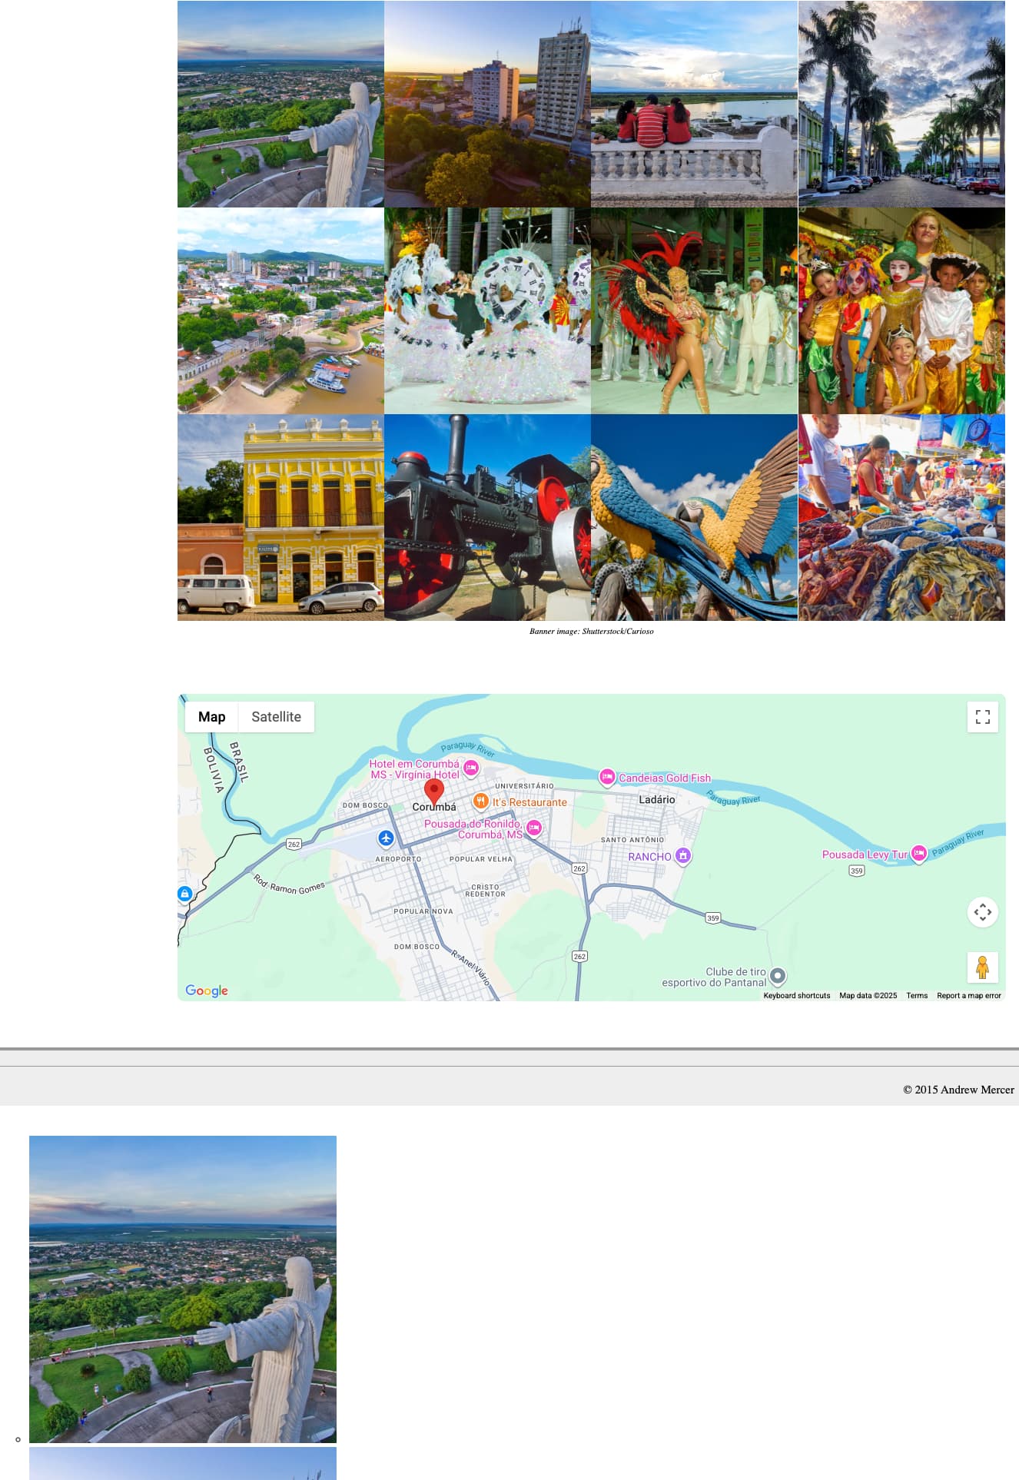
Task: Toggle fullscreen view of the map
Action: tap(982, 717)
